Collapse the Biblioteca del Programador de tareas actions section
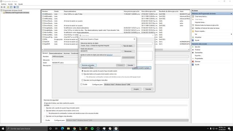Viewport: 233px width, 131px height. tap(231, 14)
